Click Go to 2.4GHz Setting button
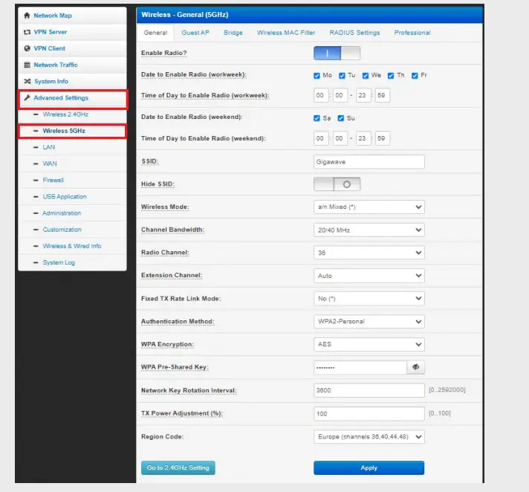 point(178,467)
